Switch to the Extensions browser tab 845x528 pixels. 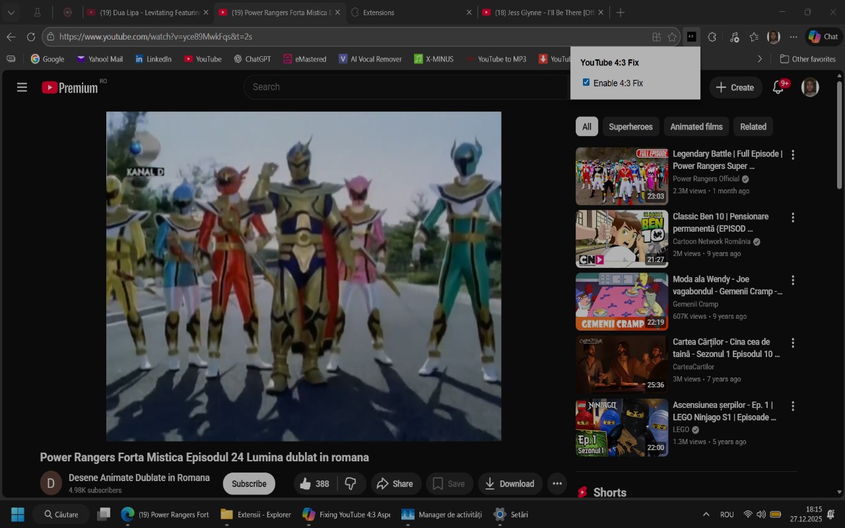(x=411, y=12)
